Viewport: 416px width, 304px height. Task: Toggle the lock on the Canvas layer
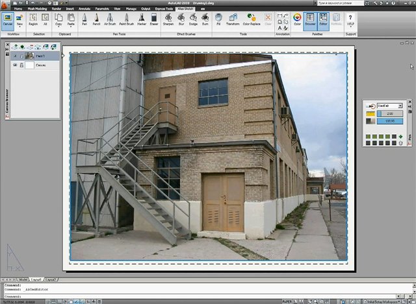(x=21, y=65)
